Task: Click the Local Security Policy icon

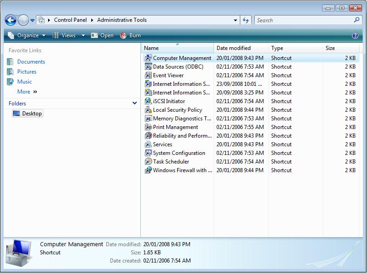Action: tap(148, 110)
